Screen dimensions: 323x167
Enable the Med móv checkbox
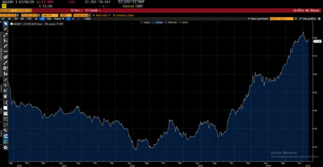93,15
